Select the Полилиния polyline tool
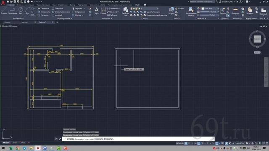The height and width of the screenshot is (151, 269). [x=13, y=11]
